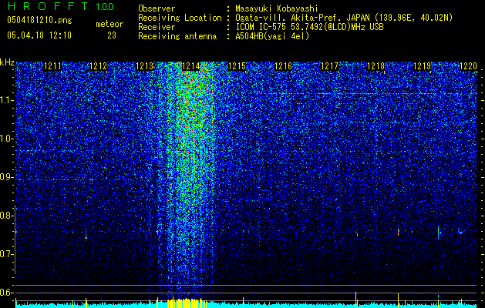485x308 pixels.
Task: Select the file name 0504181210.png
Action: [39, 21]
